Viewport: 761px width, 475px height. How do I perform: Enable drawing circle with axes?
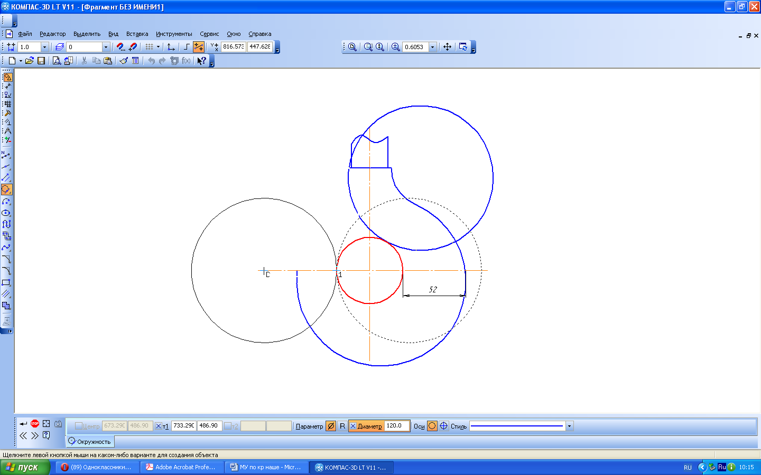click(x=443, y=426)
